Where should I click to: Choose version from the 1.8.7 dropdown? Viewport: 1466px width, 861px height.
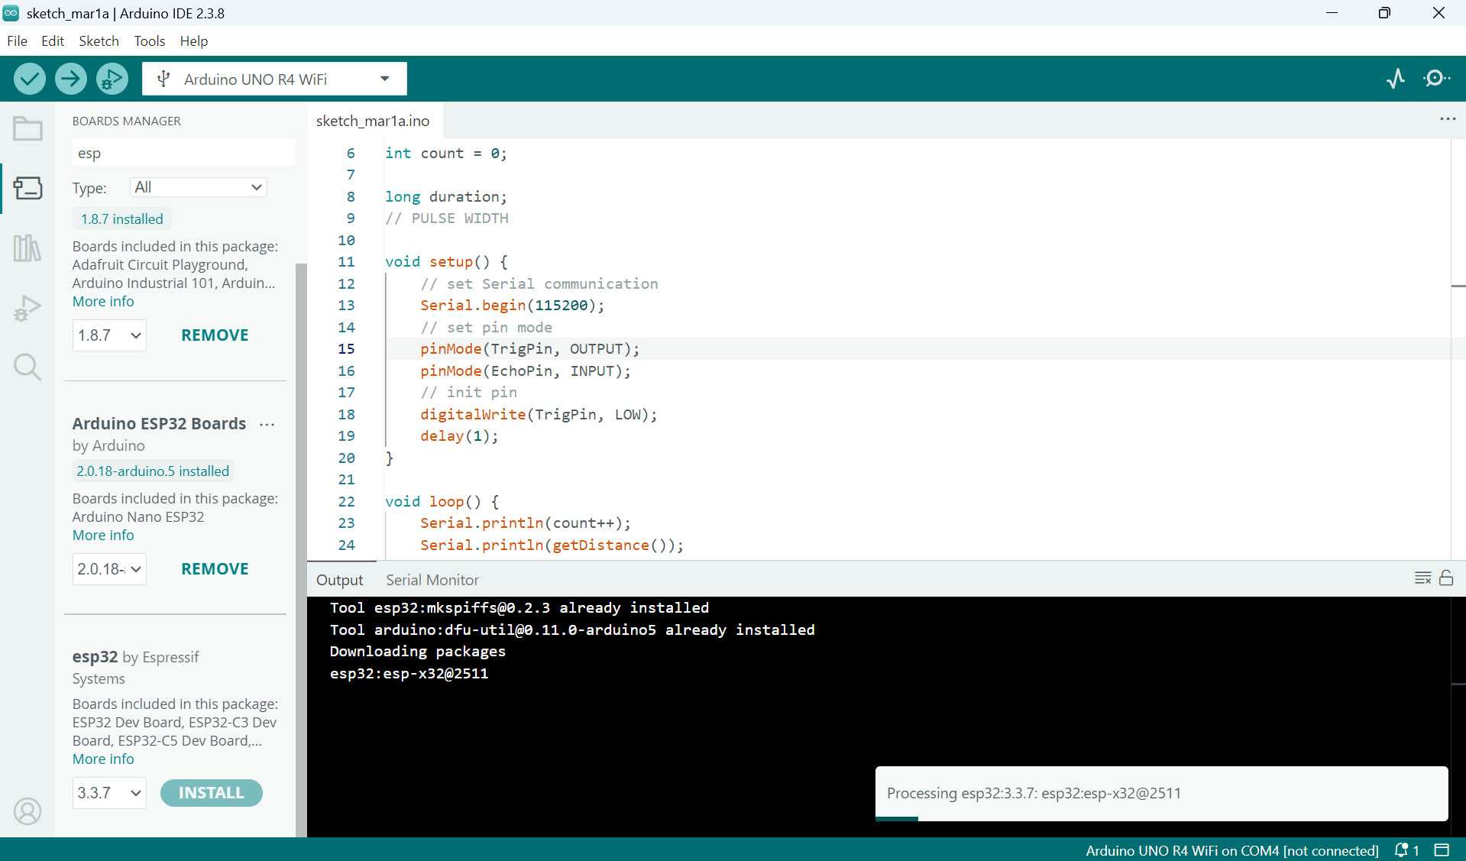tap(109, 335)
